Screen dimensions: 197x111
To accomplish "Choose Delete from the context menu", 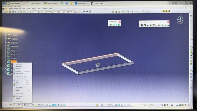I will [x=17, y=90].
